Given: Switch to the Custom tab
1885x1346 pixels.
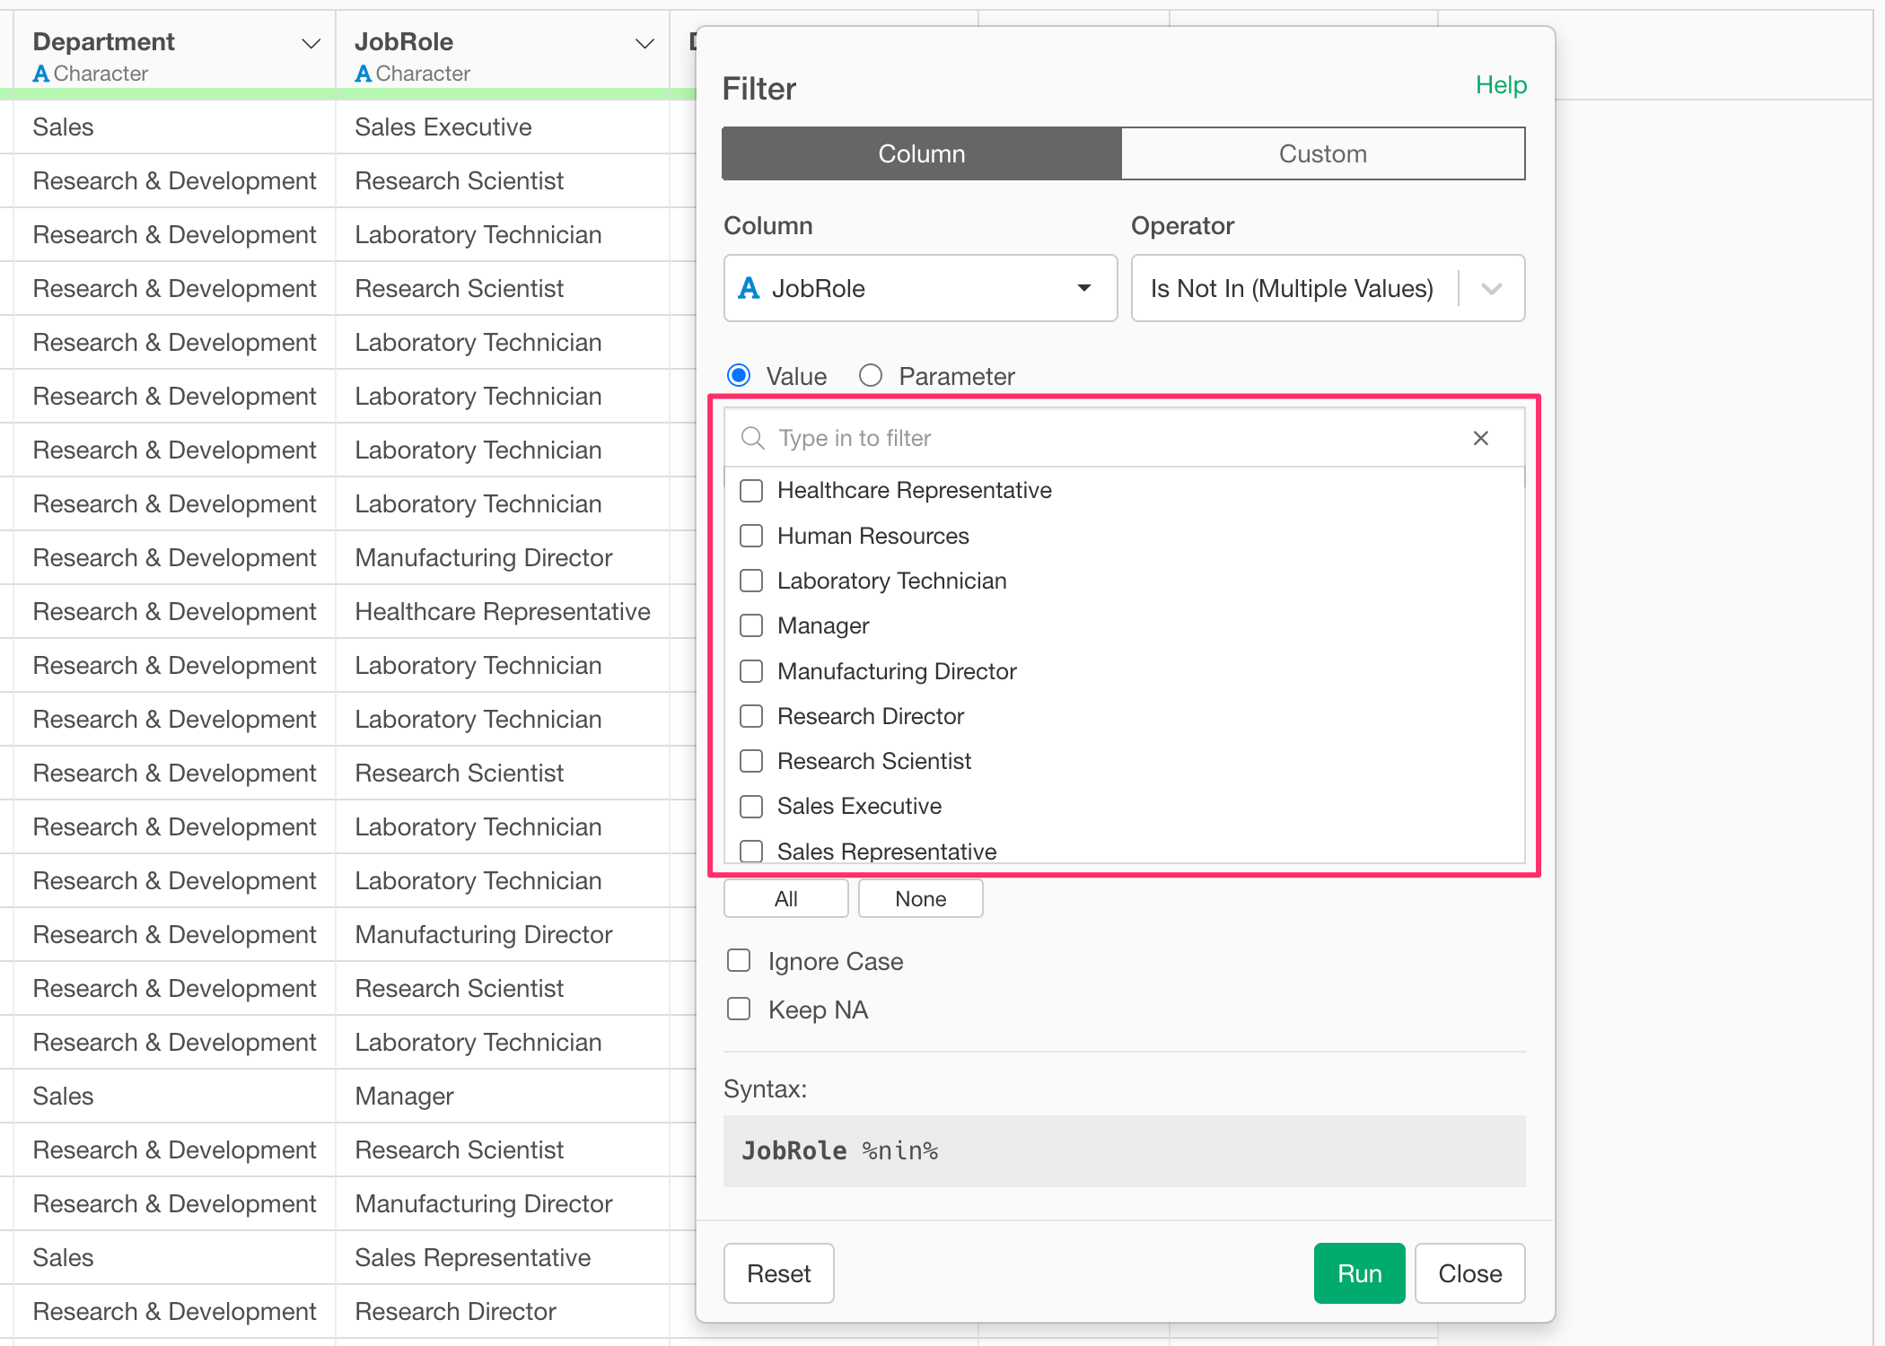Looking at the screenshot, I should click(1322, 153).
